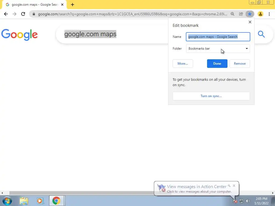Click the bookmark Name text field
275x206 pixels.
pos(218,37)
